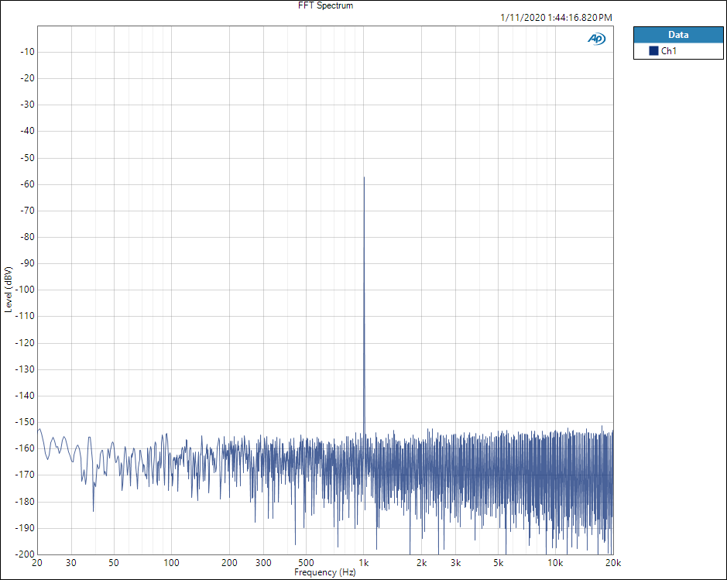The image size is (727, 580).
Task: Click the 10k frequency tick label
Action: (555, 563)
